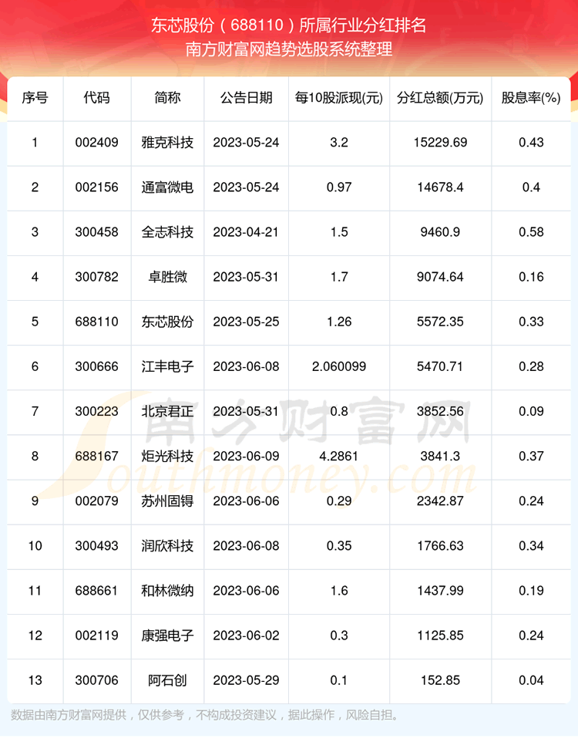Click stock name 苏州固锝

pos(167,501)
